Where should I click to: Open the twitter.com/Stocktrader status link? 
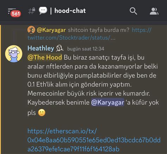click(x=89, y=34)
